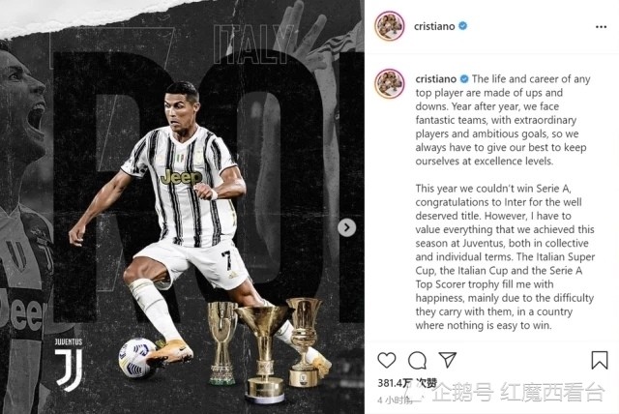View the 381.4万 likes count list
Screen dimensions: 619x414
click(407, 383)
